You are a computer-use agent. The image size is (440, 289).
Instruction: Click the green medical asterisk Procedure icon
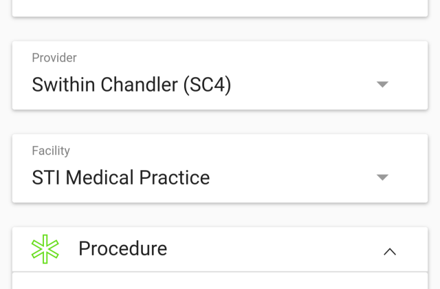[x=45, y=248]
